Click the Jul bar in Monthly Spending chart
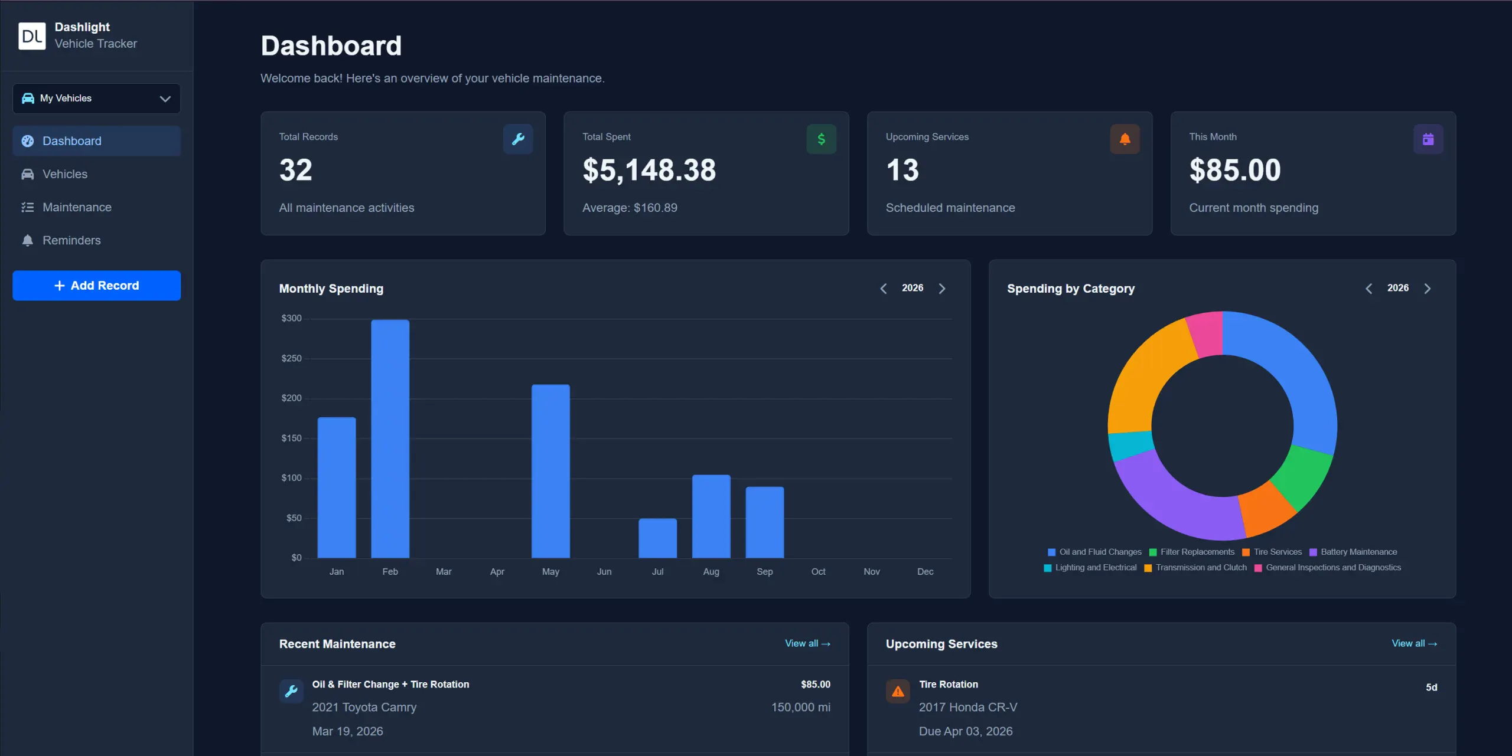Viewport: 1512px width, 756px height. (x=657, y=538)
